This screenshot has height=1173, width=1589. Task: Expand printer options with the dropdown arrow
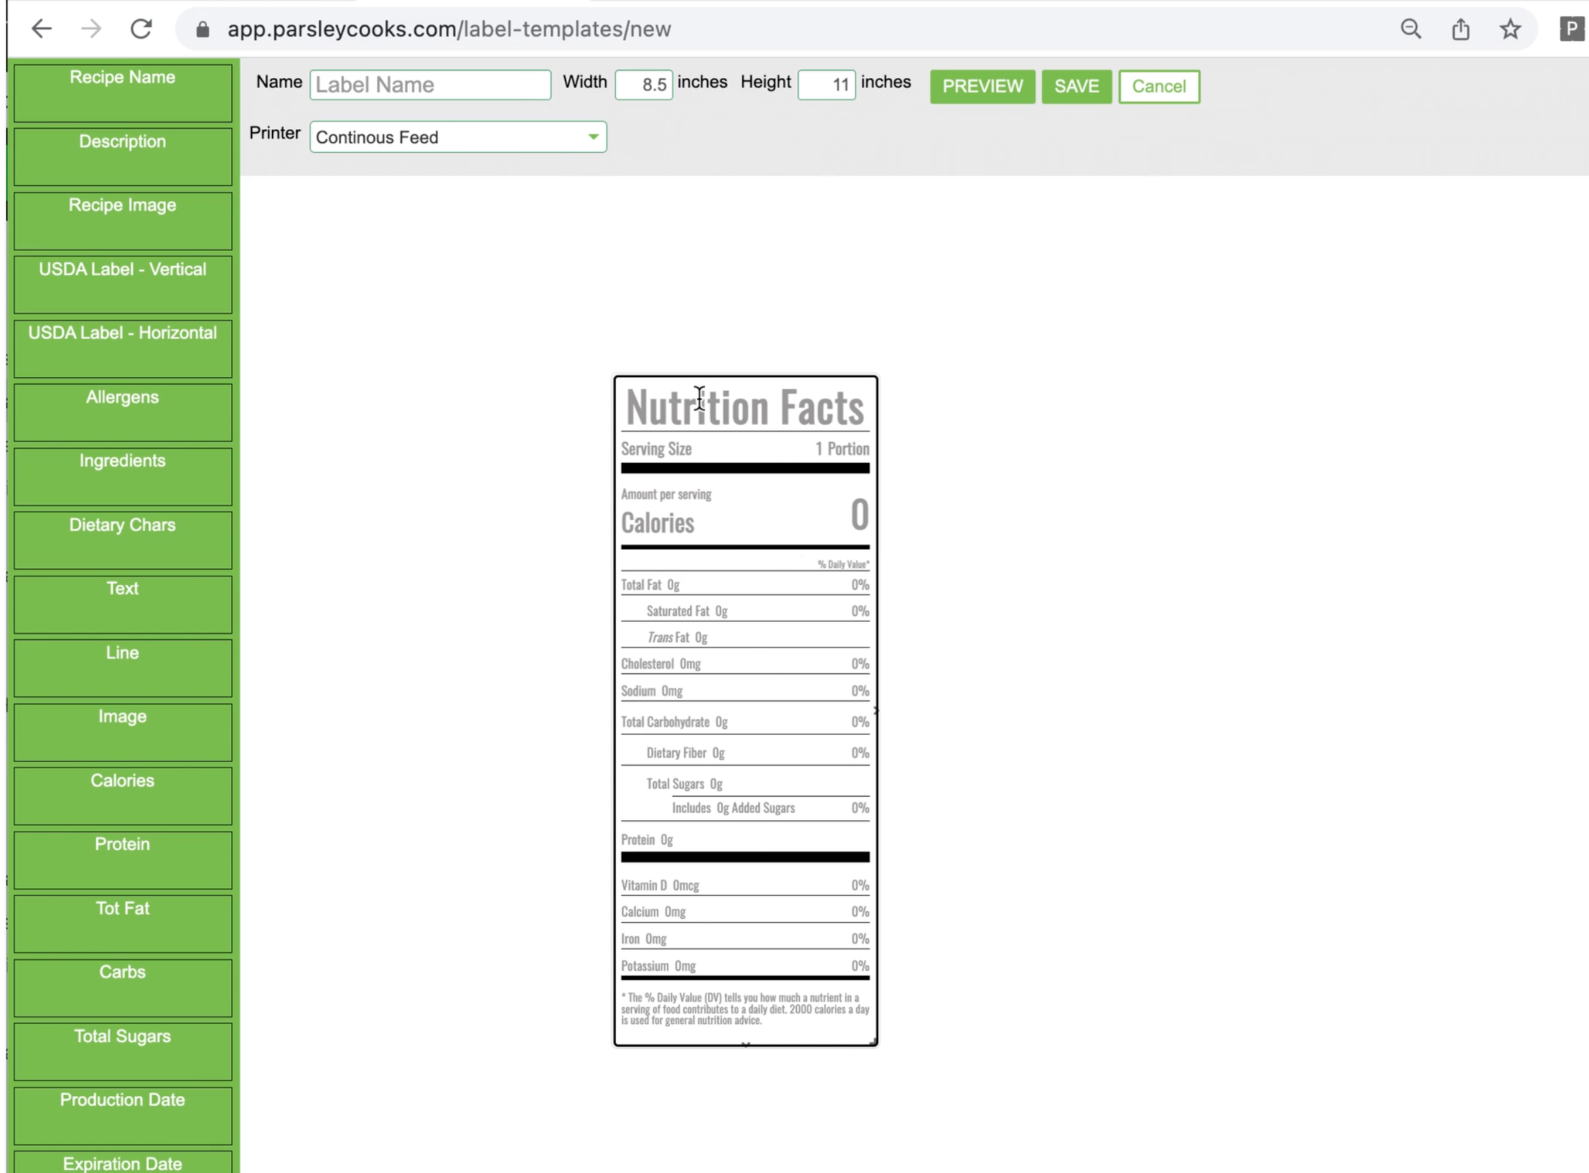click(x=593, y=137)
